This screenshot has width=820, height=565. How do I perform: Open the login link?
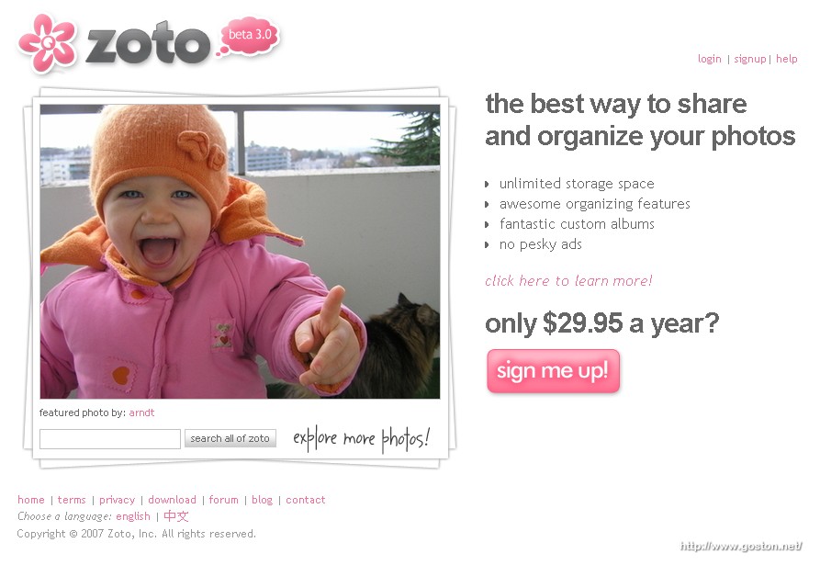(x=710, y=59)
